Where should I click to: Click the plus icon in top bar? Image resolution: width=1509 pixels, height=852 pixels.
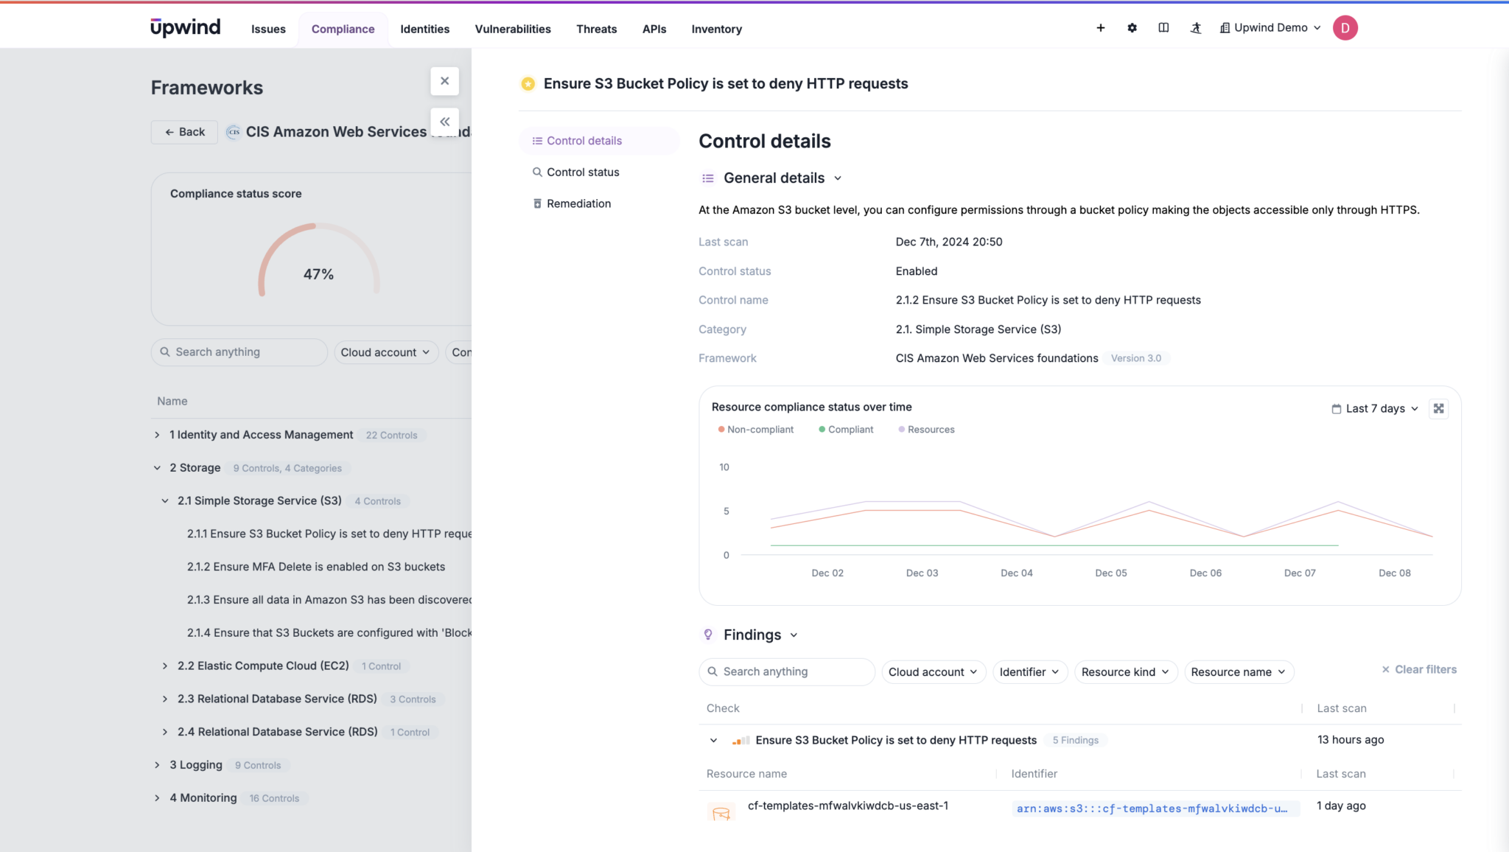click(1100, 28)
